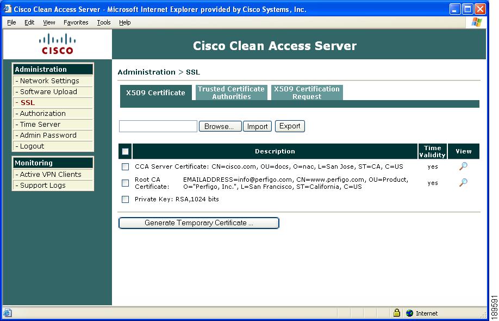This screenshot has height=321, width=499.
Task: Click the CN=cisco.com certificate description text
Action: tap(269, 166)
